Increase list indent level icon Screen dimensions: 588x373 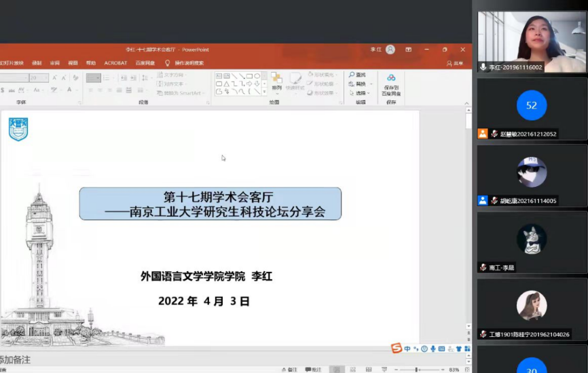pyautogui.click(x=134, y=77)
